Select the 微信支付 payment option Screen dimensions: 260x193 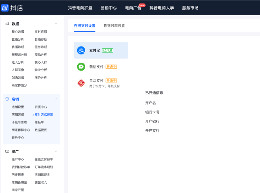pyautogui.click(x=101, y=67)
